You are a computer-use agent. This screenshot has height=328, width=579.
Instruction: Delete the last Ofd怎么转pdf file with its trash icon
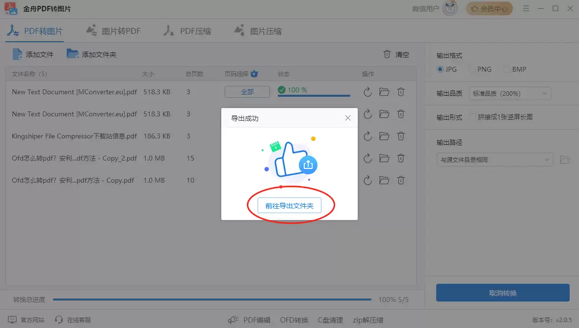[401, 180]
